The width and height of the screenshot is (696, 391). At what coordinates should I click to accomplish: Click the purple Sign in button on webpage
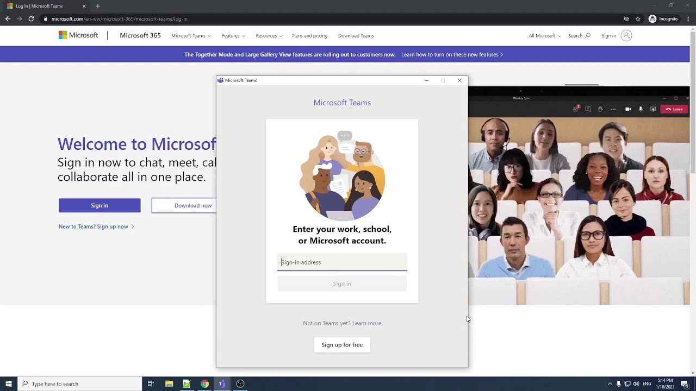tap(100, 205)
